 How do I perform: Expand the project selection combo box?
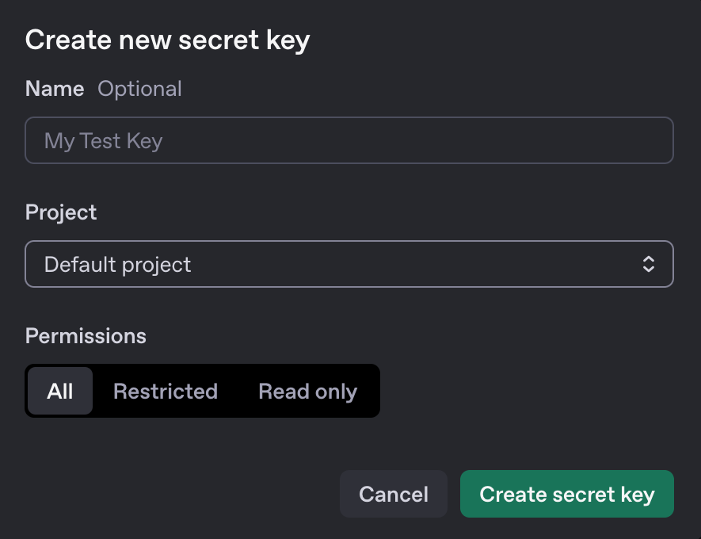point(349,263)
